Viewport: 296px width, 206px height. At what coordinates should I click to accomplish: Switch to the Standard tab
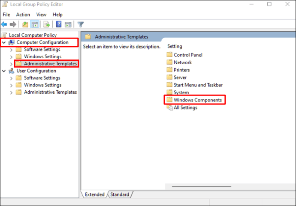pos(120,194)
